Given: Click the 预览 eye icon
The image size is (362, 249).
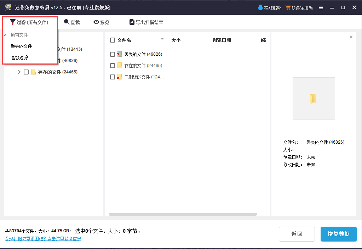Looking at the screenshot, I should 96,22.
